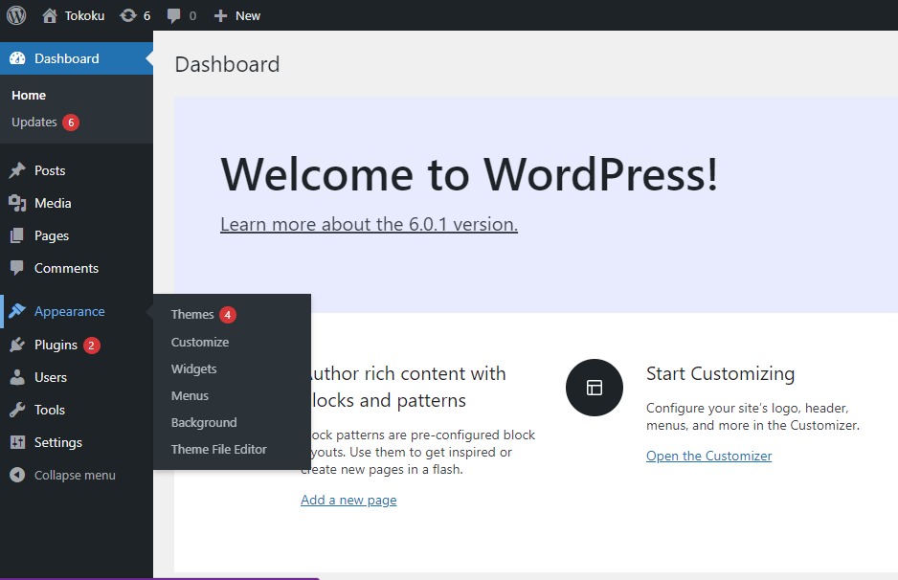Go to the Pages section
898x580 pixels.
pyautogui.click(x=77, y=235)
